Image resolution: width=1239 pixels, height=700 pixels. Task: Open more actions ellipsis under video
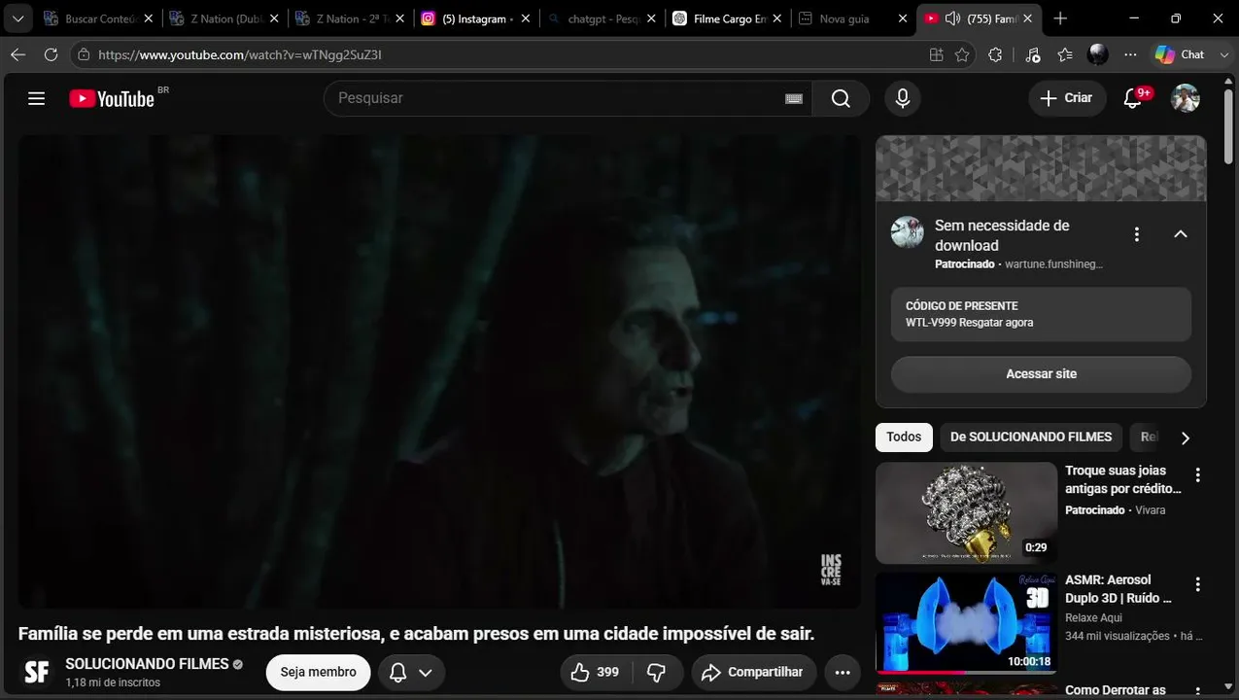843,672
